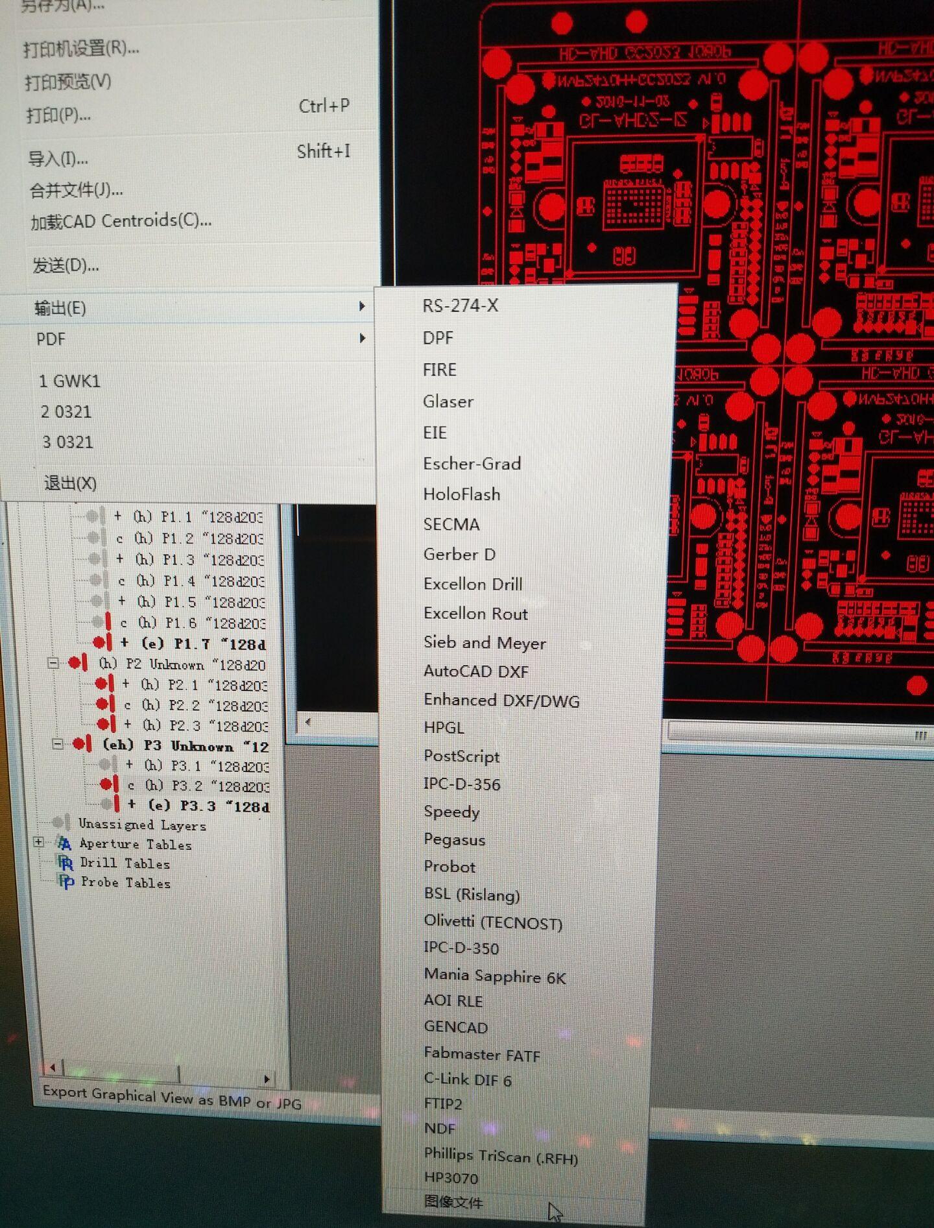
Task: Collapse the P3 Unknown tree node
Action: [57, 744]
